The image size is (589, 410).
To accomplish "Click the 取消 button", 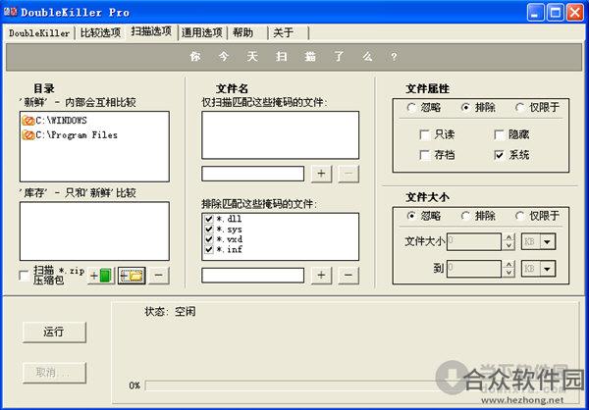I will (54, 373).
